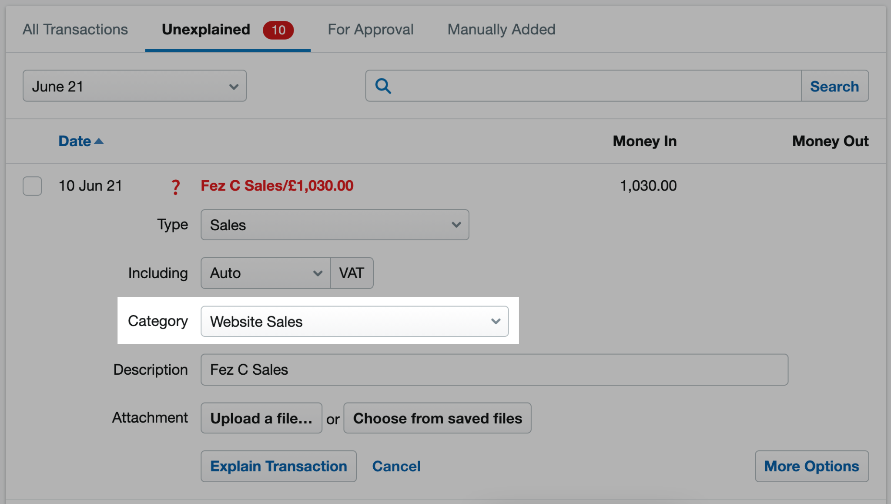Sort by the Date column header
891x504 pixels.
click(75, 141)
